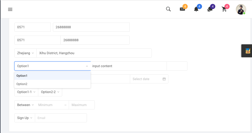The image size is (252, 133).
Task: Click the calendar icon in date picker
Action: coord(164,79)
